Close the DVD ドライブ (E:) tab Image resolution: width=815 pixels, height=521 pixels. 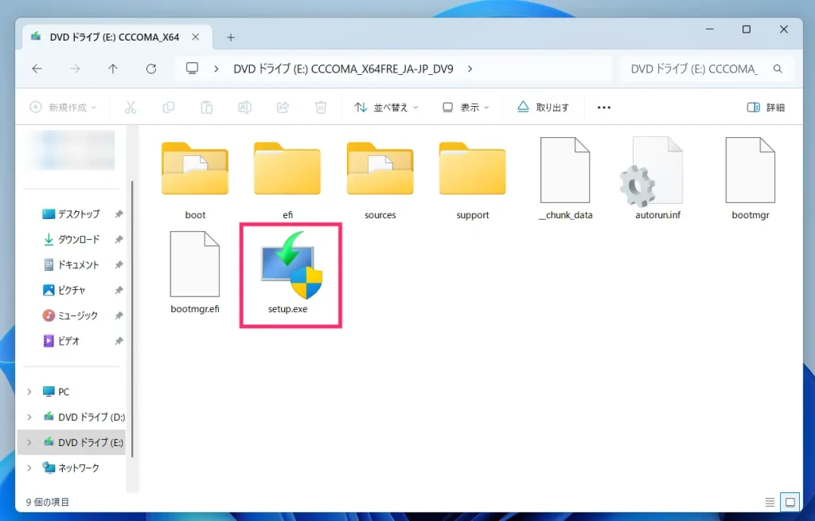pos(196,37)
